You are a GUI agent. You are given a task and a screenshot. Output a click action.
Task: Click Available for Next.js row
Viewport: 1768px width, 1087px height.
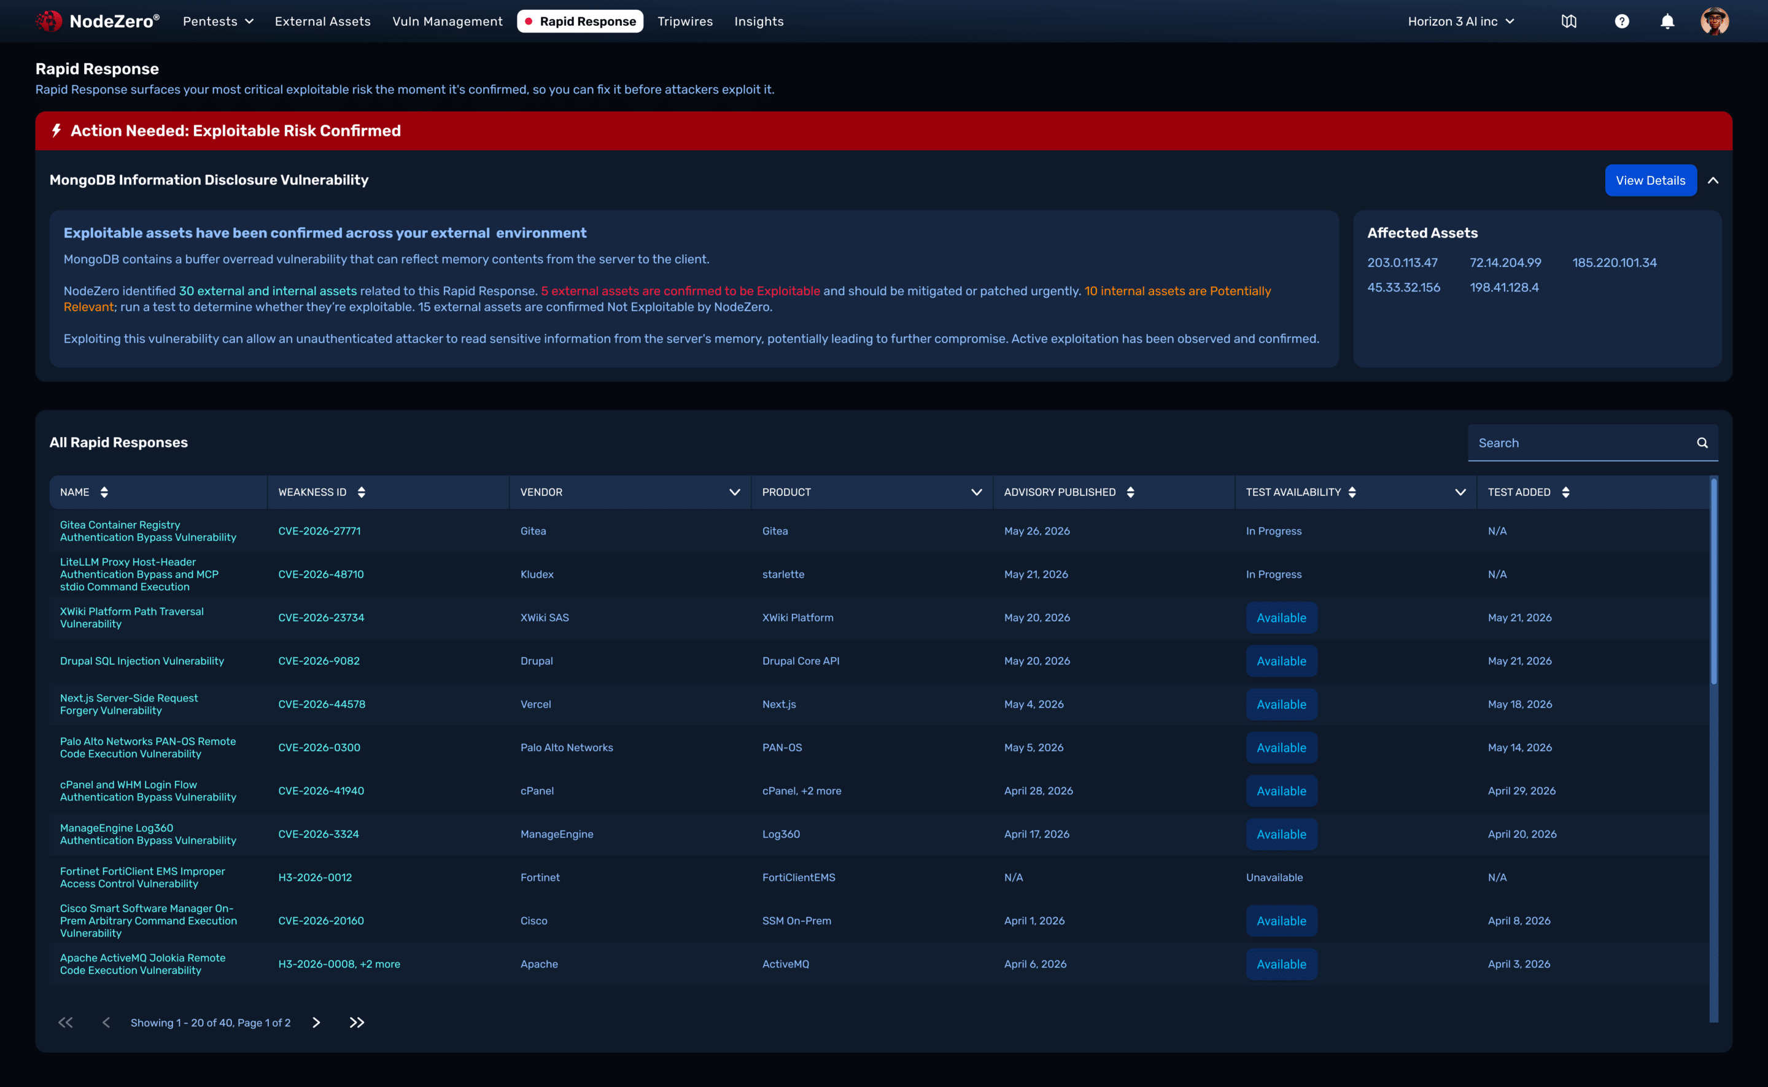click(x=1281, y=705)
